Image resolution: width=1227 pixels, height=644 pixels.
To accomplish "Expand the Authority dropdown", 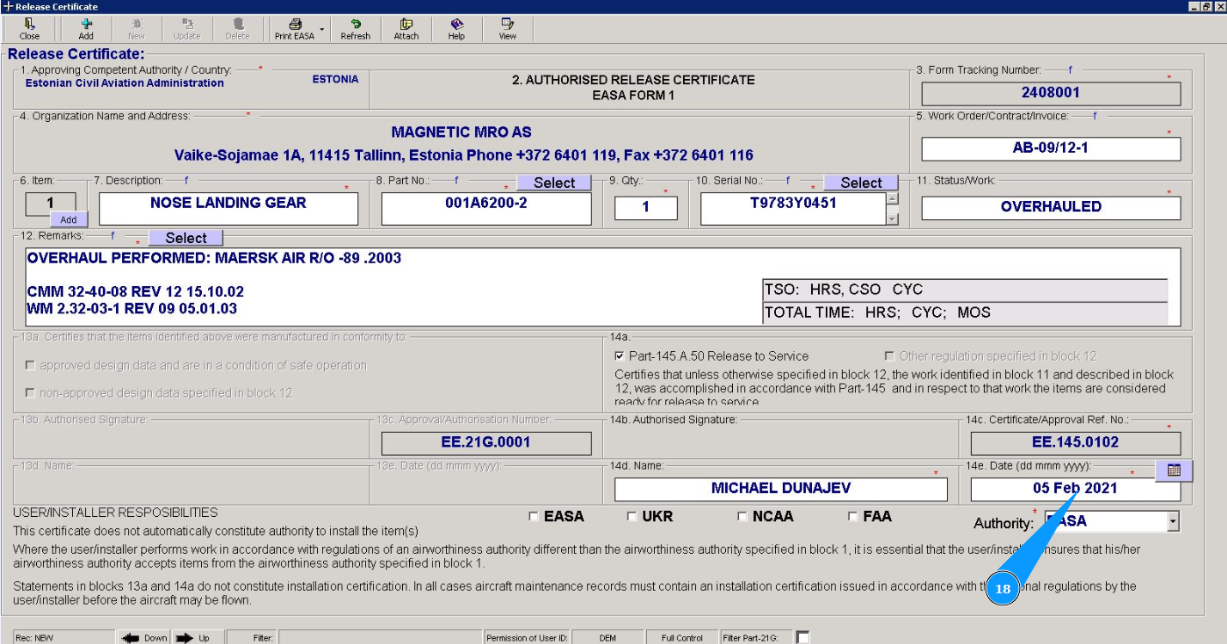I will (1173, 521).
